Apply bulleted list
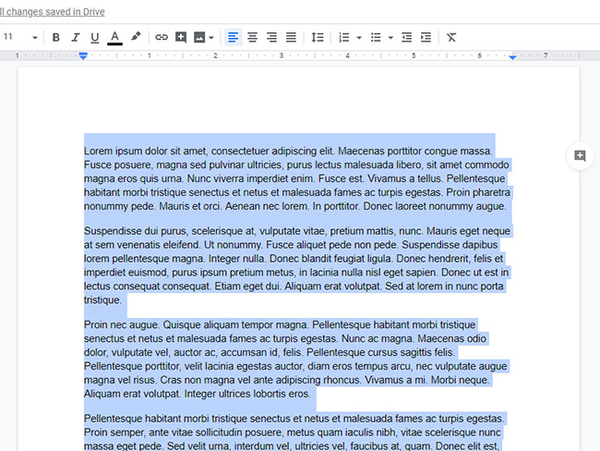This screenshot has height=451, width=600. click(x=376, y=37)
